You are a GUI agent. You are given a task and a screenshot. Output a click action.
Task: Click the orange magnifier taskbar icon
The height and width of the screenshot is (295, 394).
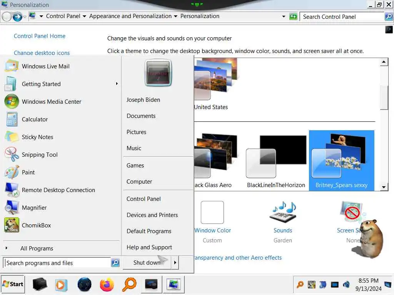(129, 285)
